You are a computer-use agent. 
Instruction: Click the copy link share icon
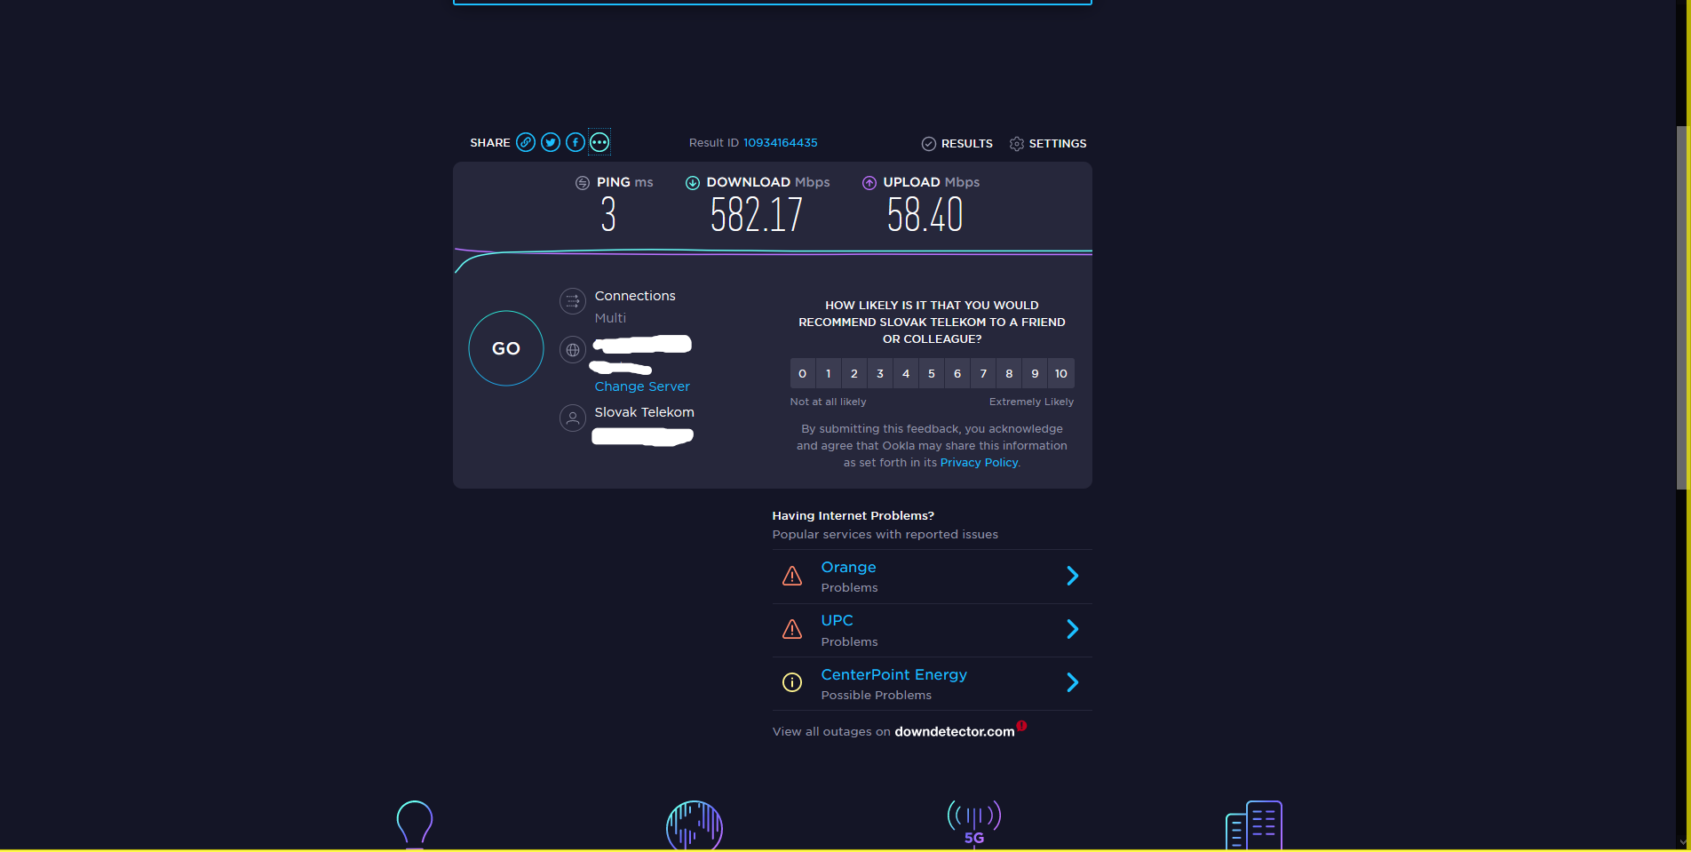[x=526, y=142]
